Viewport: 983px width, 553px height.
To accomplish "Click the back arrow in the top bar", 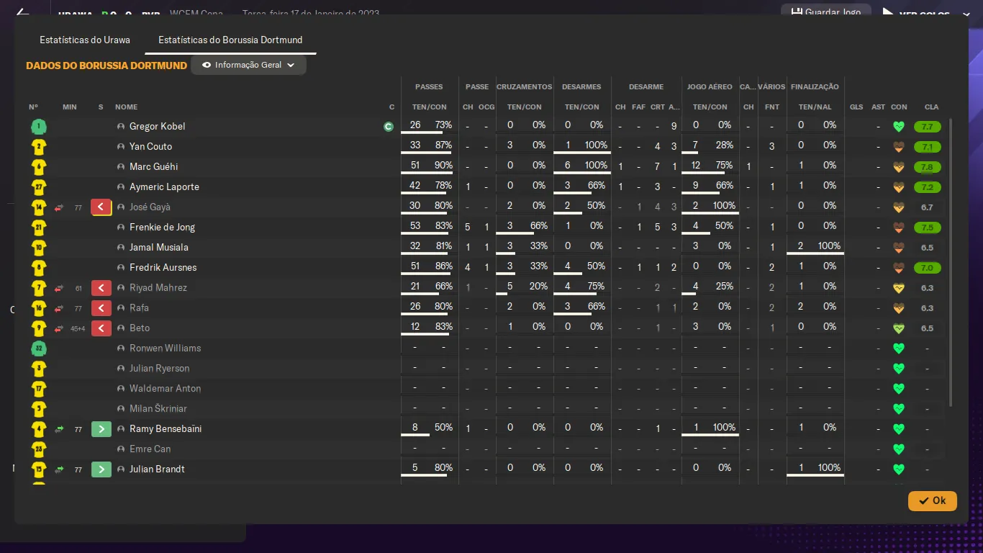I will [x=22, y=12].
